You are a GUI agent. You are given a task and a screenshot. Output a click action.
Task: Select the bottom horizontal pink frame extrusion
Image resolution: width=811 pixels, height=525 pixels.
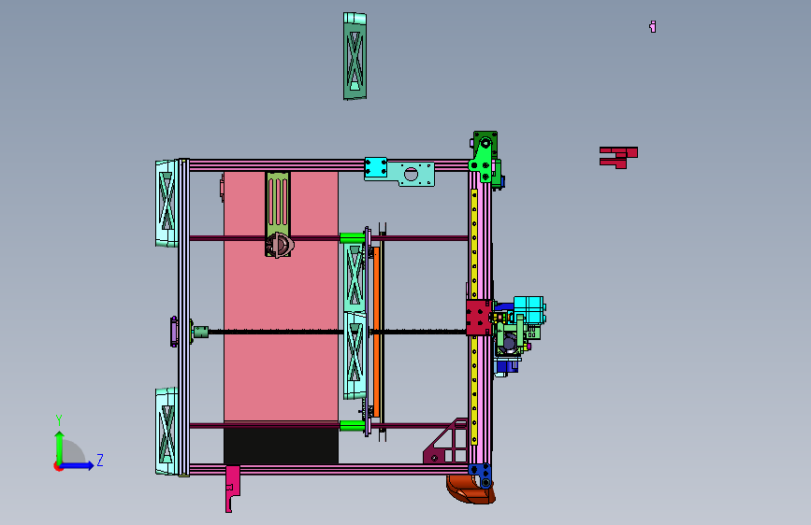point(331,469)
